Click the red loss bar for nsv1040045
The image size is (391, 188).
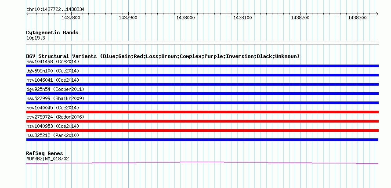point(202,112)
